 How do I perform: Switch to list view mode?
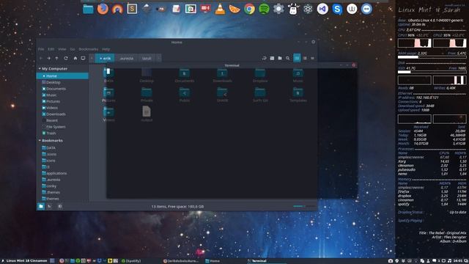(305, 58)
